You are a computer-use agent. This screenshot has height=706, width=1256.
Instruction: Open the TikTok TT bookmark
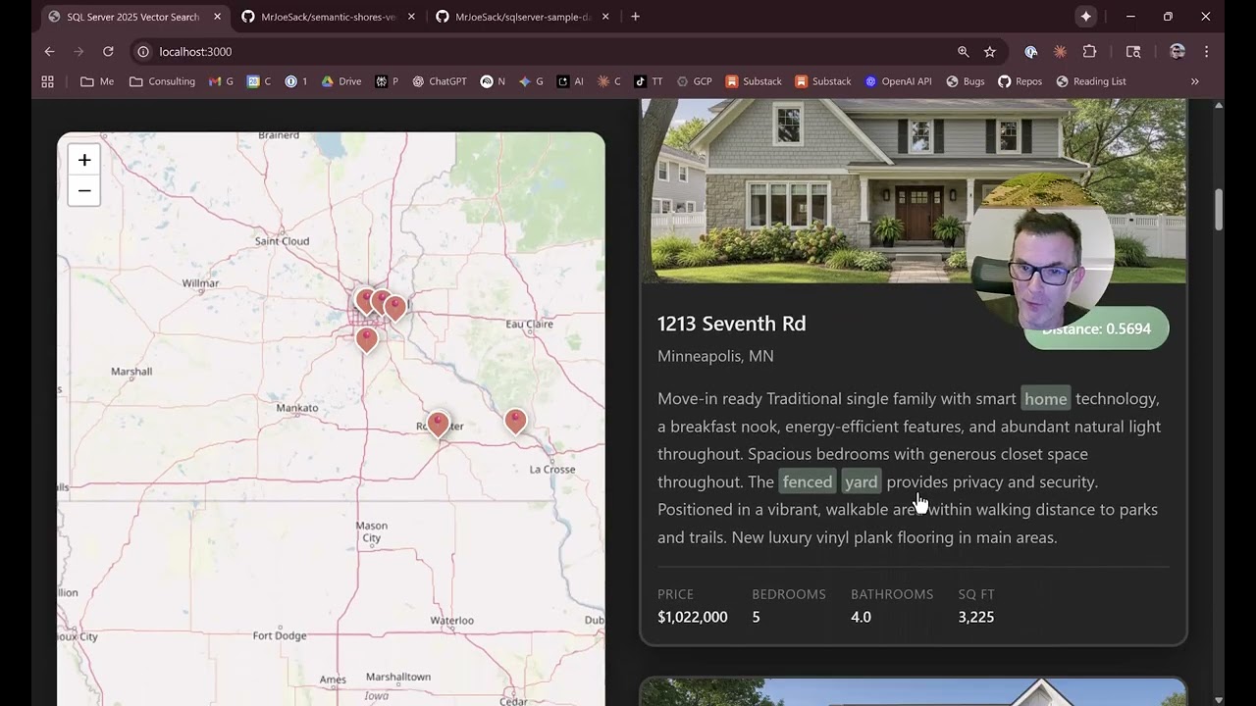649,81
